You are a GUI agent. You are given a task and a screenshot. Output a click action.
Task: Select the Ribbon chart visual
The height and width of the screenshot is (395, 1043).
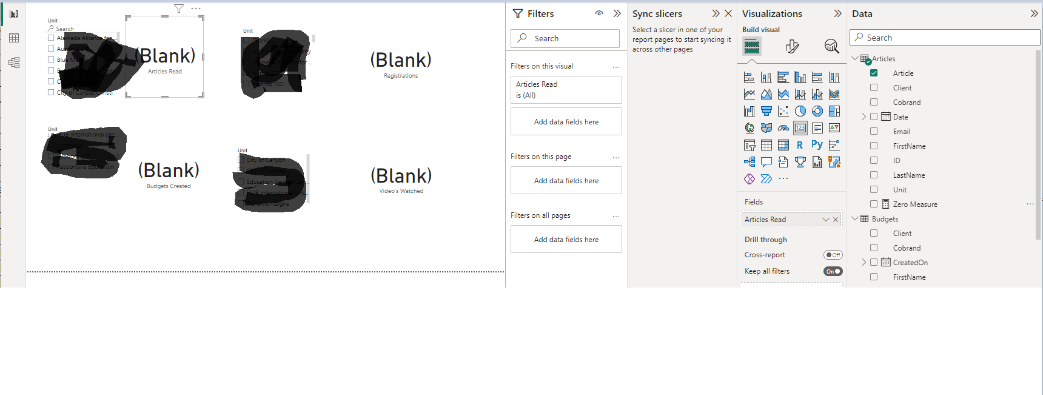[834, 94]
